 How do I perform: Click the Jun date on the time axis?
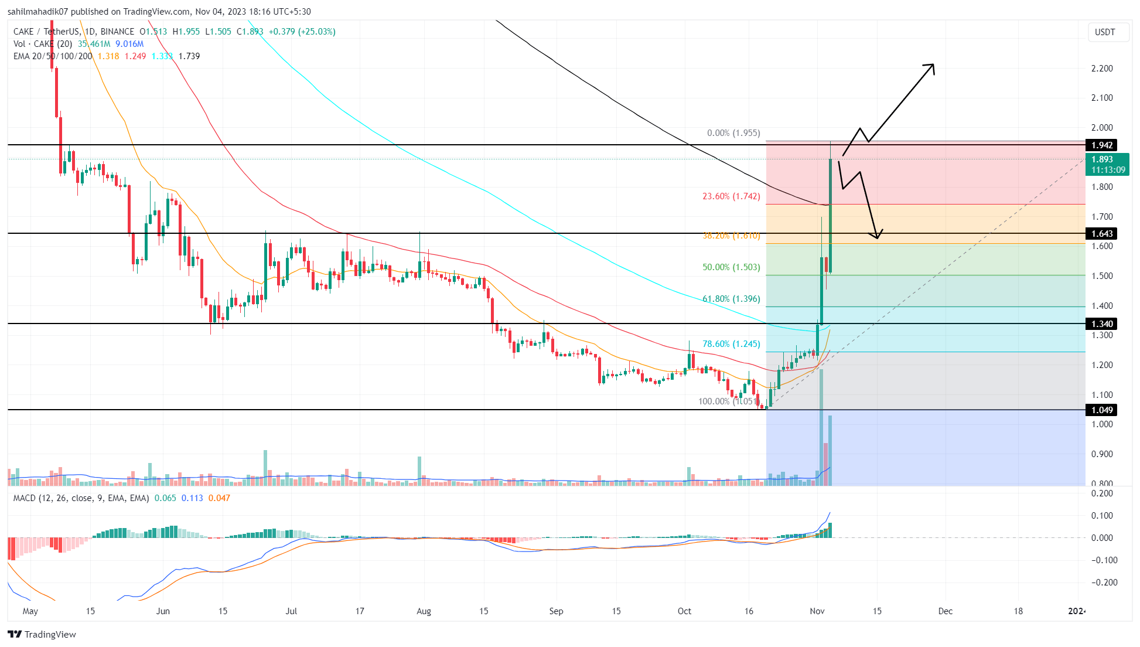click(x=163, y=611)
